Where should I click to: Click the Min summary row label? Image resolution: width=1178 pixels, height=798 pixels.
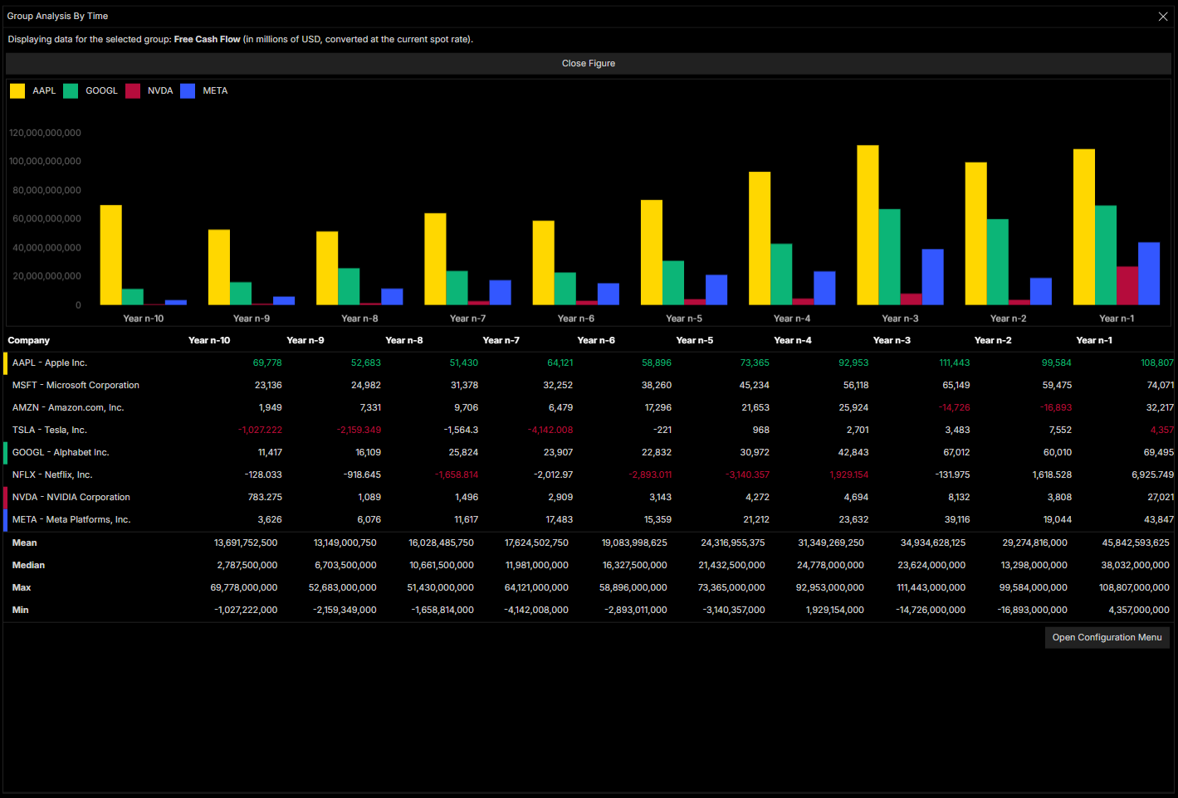point(20,610)
